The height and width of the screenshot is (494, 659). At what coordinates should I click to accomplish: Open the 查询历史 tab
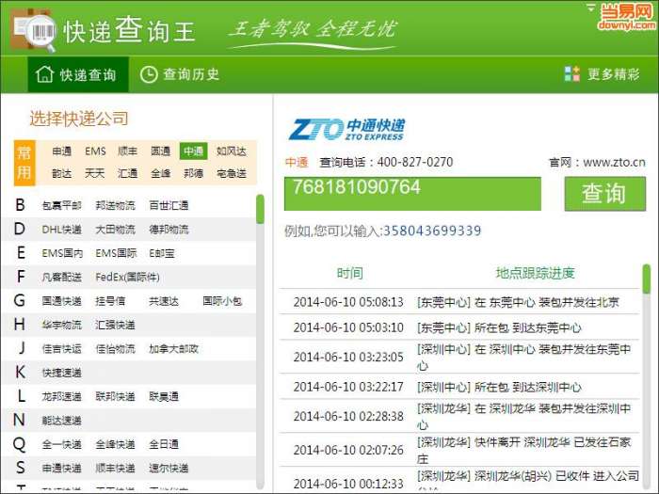(x=180, y=74)
